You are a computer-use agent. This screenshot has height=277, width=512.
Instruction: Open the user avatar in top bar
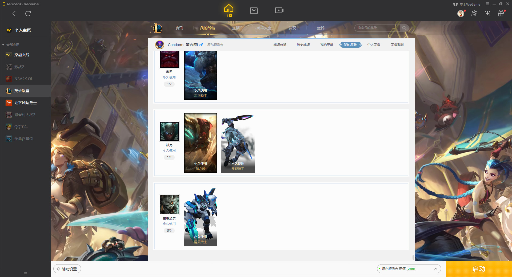click(461, 13)
